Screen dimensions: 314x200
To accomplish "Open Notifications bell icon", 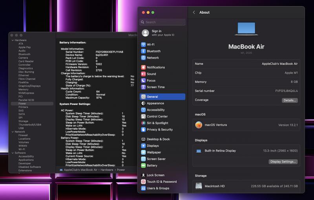I will coord(143,67).
